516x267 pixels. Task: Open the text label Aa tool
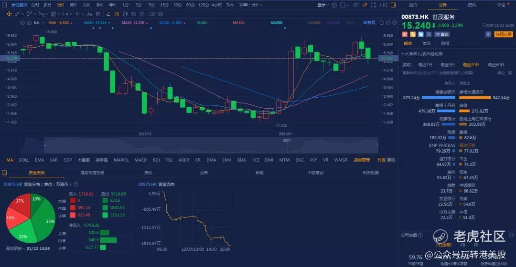coord(89,14)
